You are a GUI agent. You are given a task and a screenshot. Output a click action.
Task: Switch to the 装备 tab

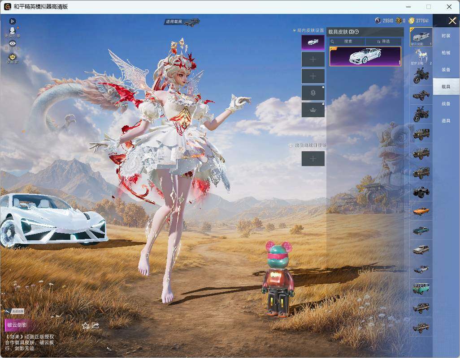coord(446,70)
